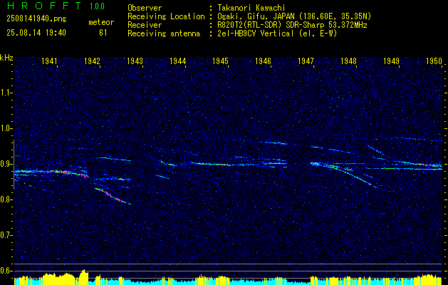Click the Receiver field label
Viewport: 448px width, 285px height.
[x=145, y=25]
